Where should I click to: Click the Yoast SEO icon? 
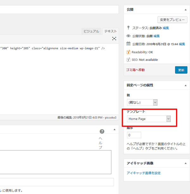coord(128,59)
